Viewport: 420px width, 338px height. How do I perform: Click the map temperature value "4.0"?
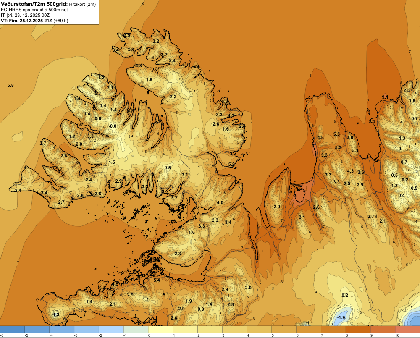click(x=220, y=202)
